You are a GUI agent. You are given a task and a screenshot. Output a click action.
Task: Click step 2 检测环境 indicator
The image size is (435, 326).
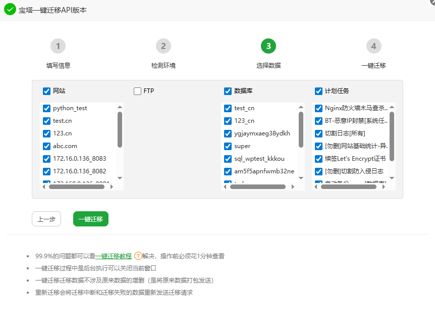tap(163, 46)
